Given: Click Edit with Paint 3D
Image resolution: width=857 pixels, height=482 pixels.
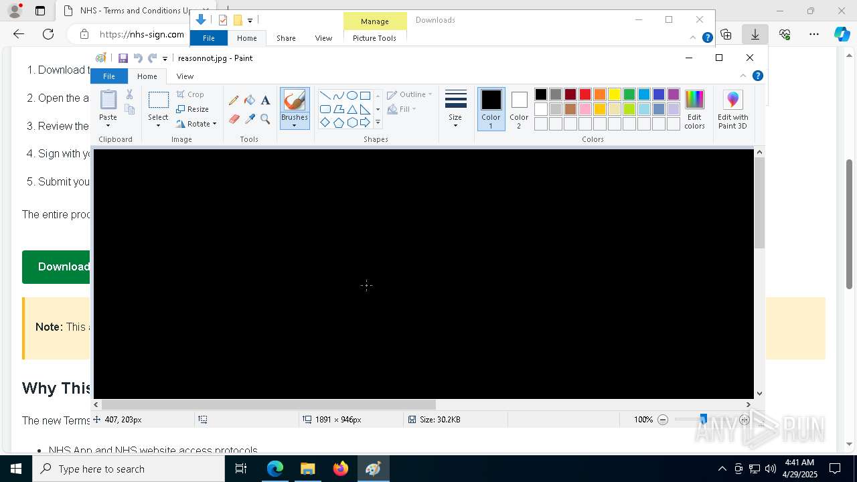Looking at the screenshot, I should coord(732,109).
